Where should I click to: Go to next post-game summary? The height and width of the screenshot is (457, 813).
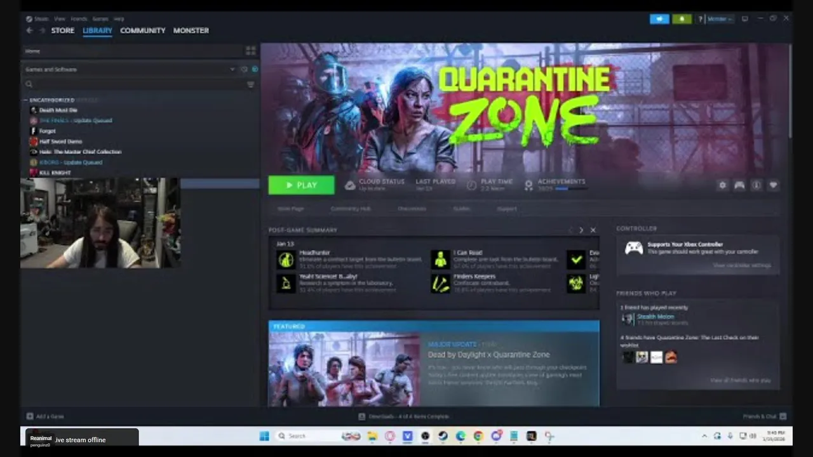pyautogui.click(x=581, y=230)
